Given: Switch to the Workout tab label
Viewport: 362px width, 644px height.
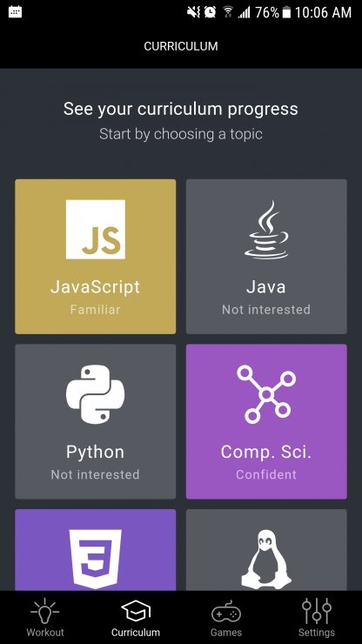Looking at the screenshot, I should [45, 633].
